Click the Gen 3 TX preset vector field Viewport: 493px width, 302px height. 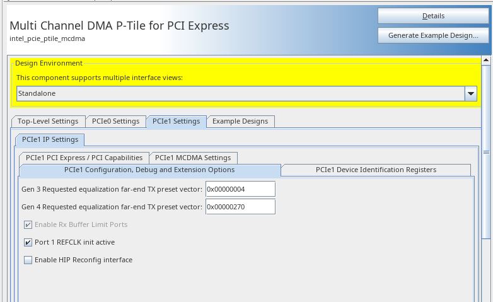click(240, 189)
